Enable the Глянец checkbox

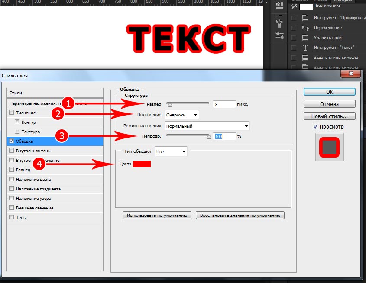tap(11, 170)
